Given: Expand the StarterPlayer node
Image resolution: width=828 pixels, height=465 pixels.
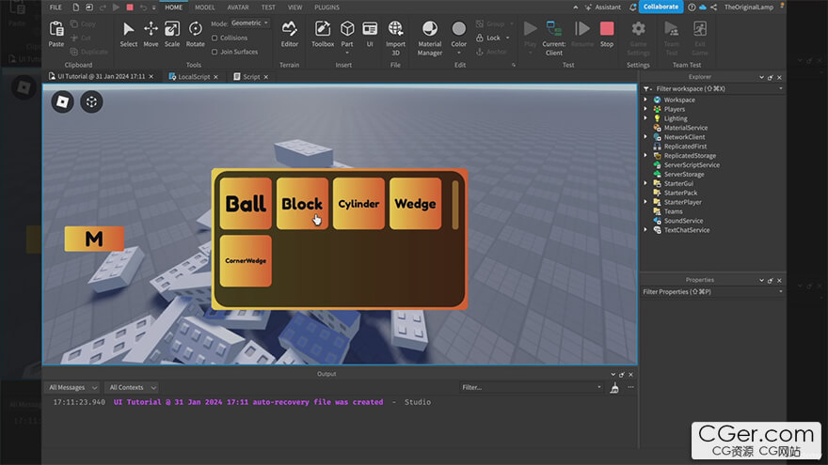Looking at the screenshot, I should pyautogui.click(x=645, y=202).
